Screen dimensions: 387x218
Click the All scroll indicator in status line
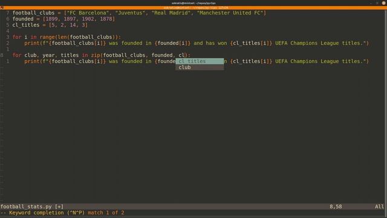tap(379, 206)
